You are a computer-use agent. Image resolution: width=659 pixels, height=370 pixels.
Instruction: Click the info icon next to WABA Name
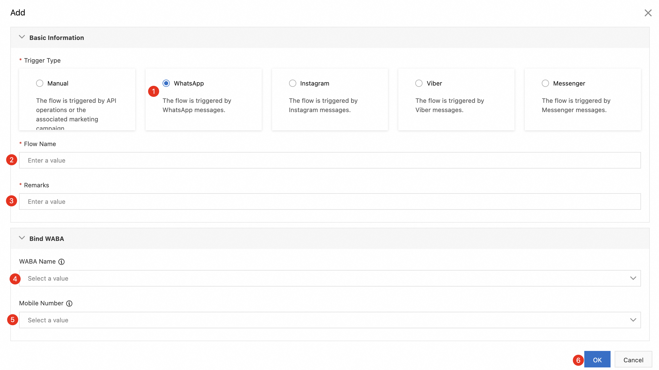[x=61, y=262]
